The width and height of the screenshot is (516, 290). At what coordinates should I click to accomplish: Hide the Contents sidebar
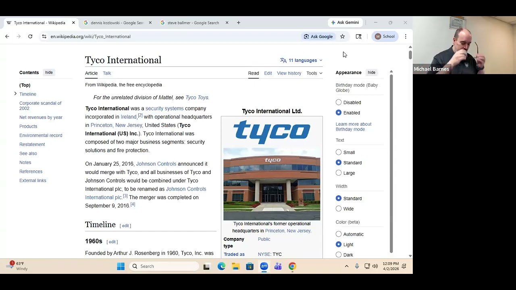[x=49, y=72]
